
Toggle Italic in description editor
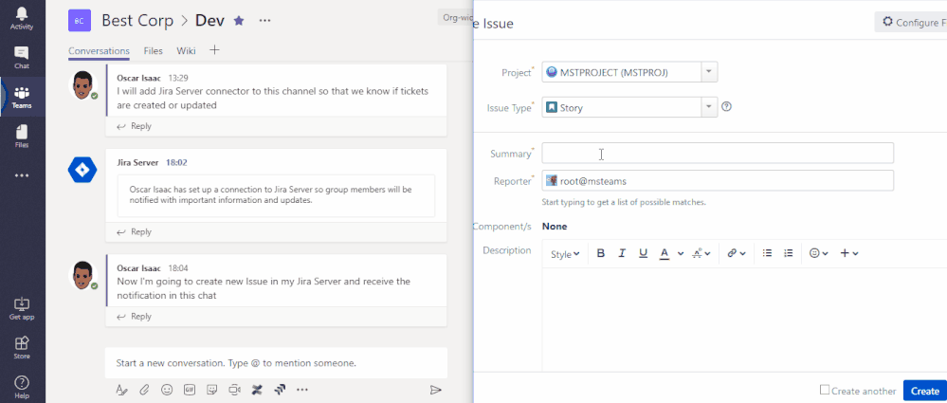coord(622,253)
